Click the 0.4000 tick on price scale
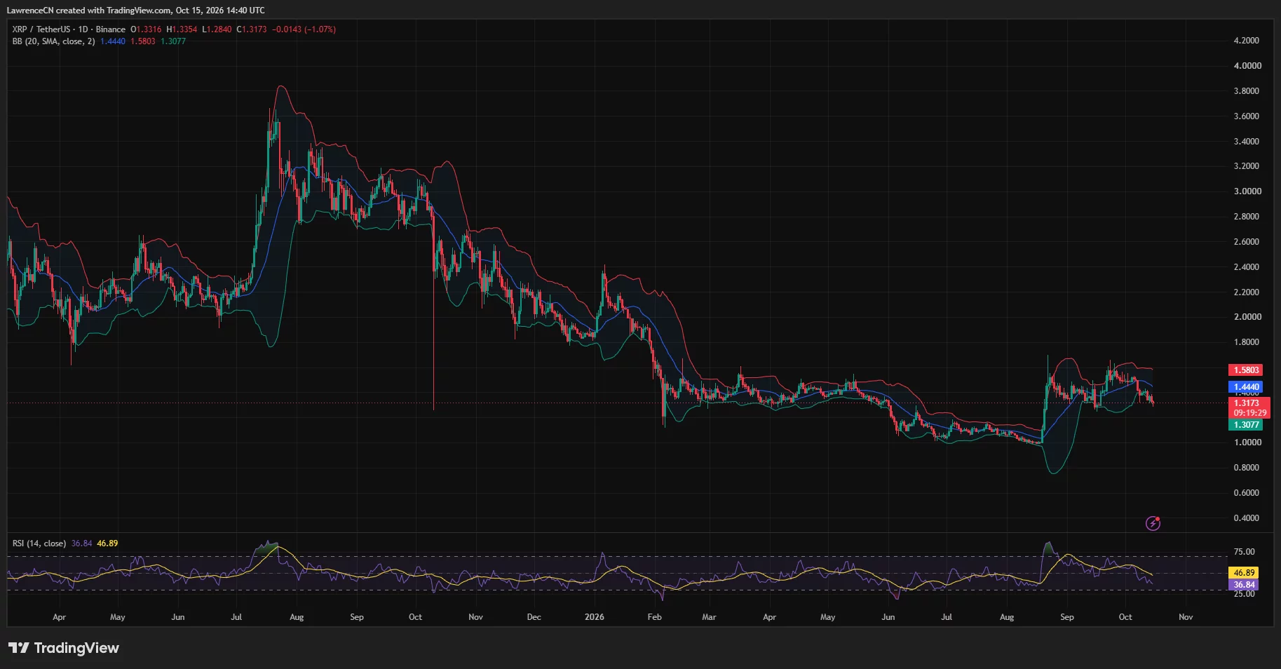This screenshot has height=669, width=1281. (1247, 518)
